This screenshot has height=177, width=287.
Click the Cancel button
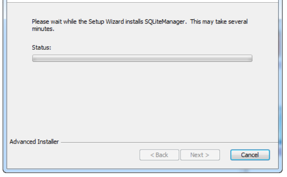[250, 155]
